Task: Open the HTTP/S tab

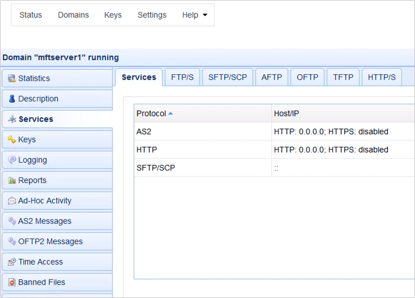Action: [x=381, y=78]
